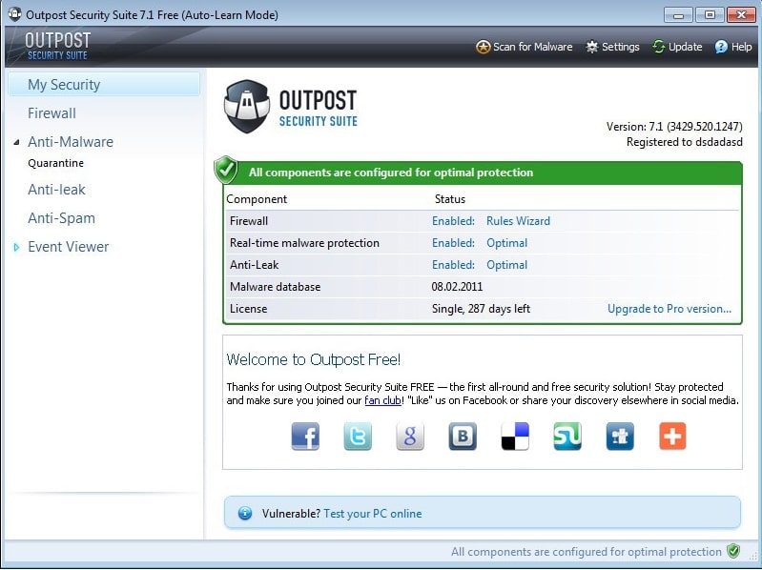Open Anti-Malware section in sidebar

pos(71,142)
